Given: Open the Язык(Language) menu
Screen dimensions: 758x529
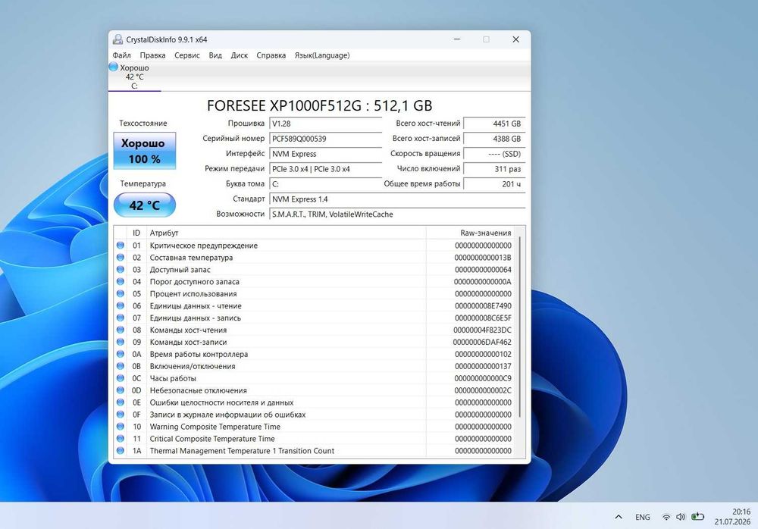Looking at the screenshot, I should click(x=322, y=55).
